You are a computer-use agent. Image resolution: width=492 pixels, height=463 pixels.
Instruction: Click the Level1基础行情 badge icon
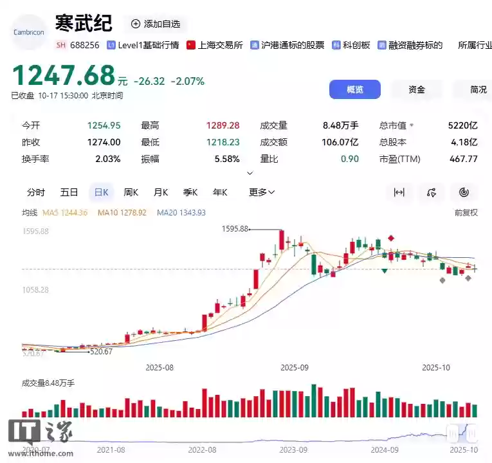[111, 46]
